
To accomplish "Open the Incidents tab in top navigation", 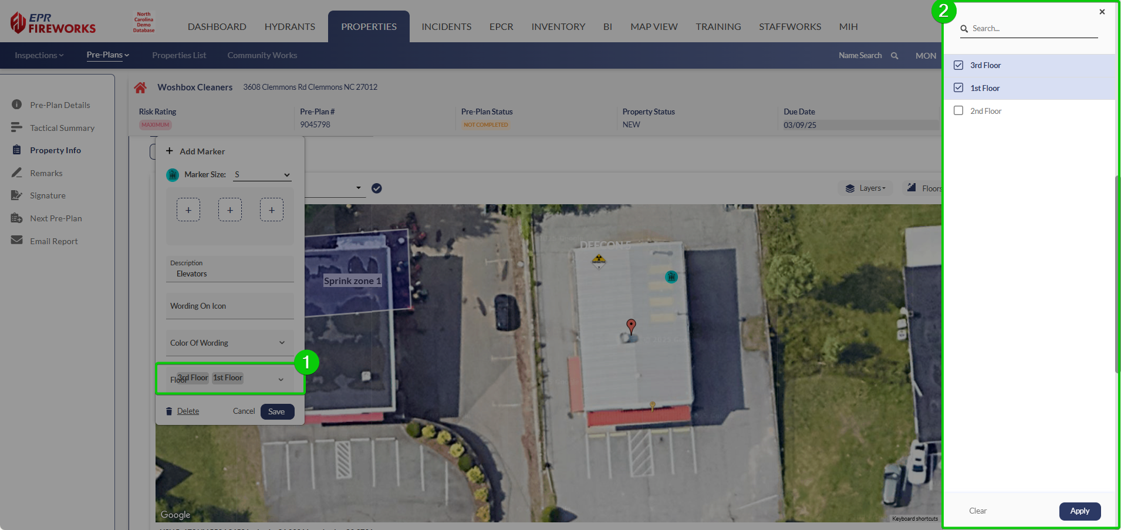I will [446, 27].
